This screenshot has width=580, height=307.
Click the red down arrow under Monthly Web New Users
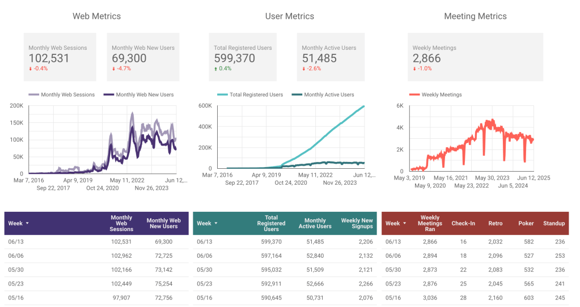coord(113,69)
